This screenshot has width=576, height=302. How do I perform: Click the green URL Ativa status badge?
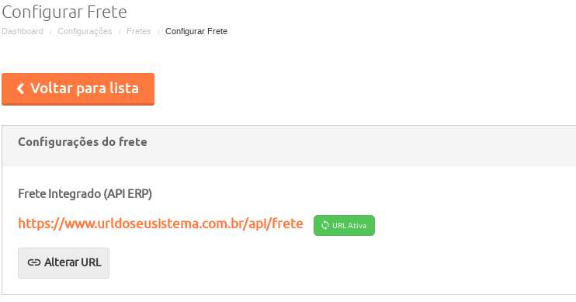(344, 225)
